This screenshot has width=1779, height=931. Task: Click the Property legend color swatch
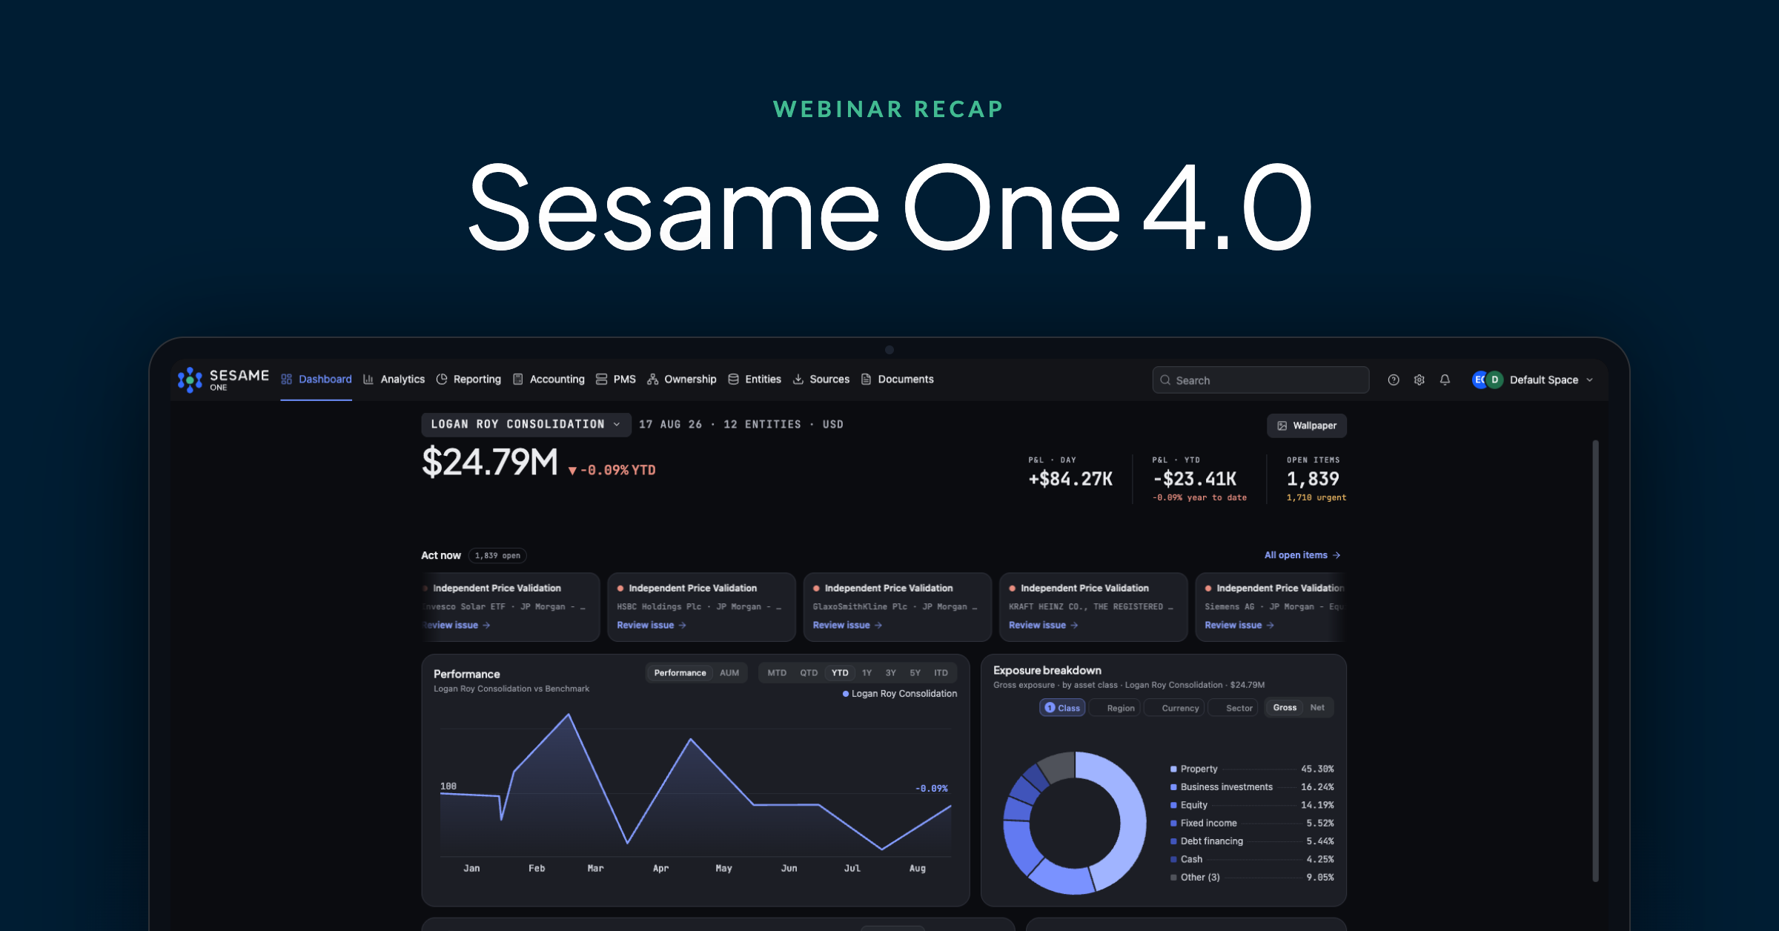point(1173,769)
